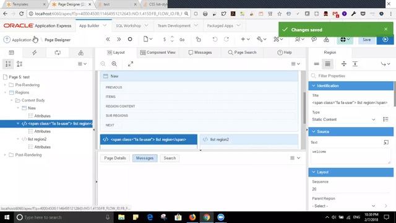
Task: Group tree by component type
Action: click(19, 64)
